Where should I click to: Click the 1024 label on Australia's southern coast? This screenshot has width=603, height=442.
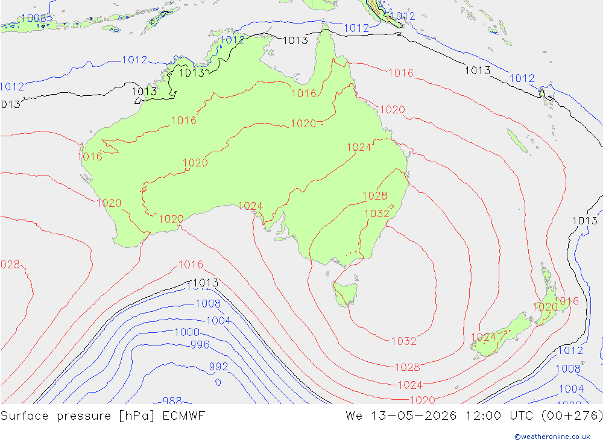click(250, 206)
